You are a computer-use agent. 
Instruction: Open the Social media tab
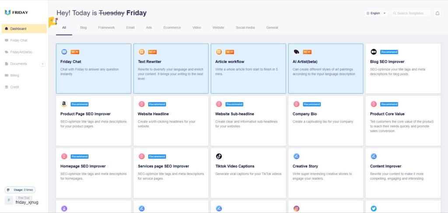[245, 28]
